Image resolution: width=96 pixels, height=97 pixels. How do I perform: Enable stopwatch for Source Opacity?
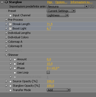(x=10, y=81)
